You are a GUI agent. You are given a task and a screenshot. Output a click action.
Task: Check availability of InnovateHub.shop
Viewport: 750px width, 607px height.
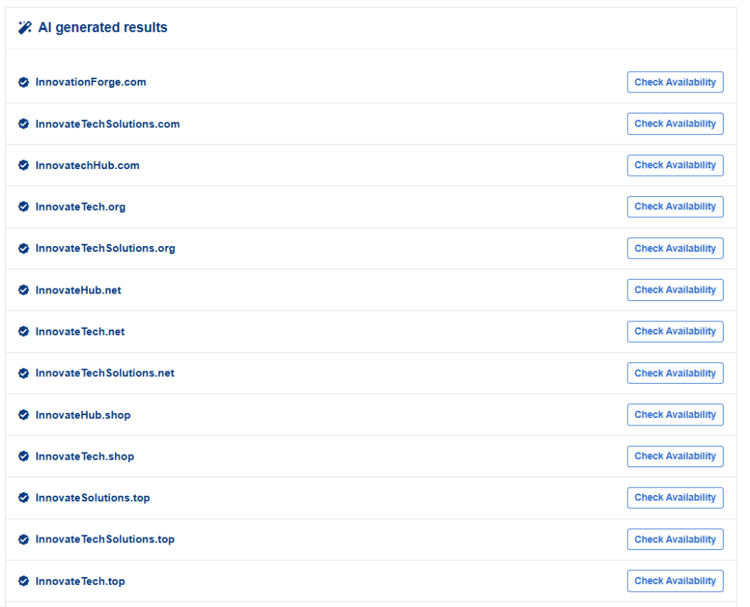point(675,414)
